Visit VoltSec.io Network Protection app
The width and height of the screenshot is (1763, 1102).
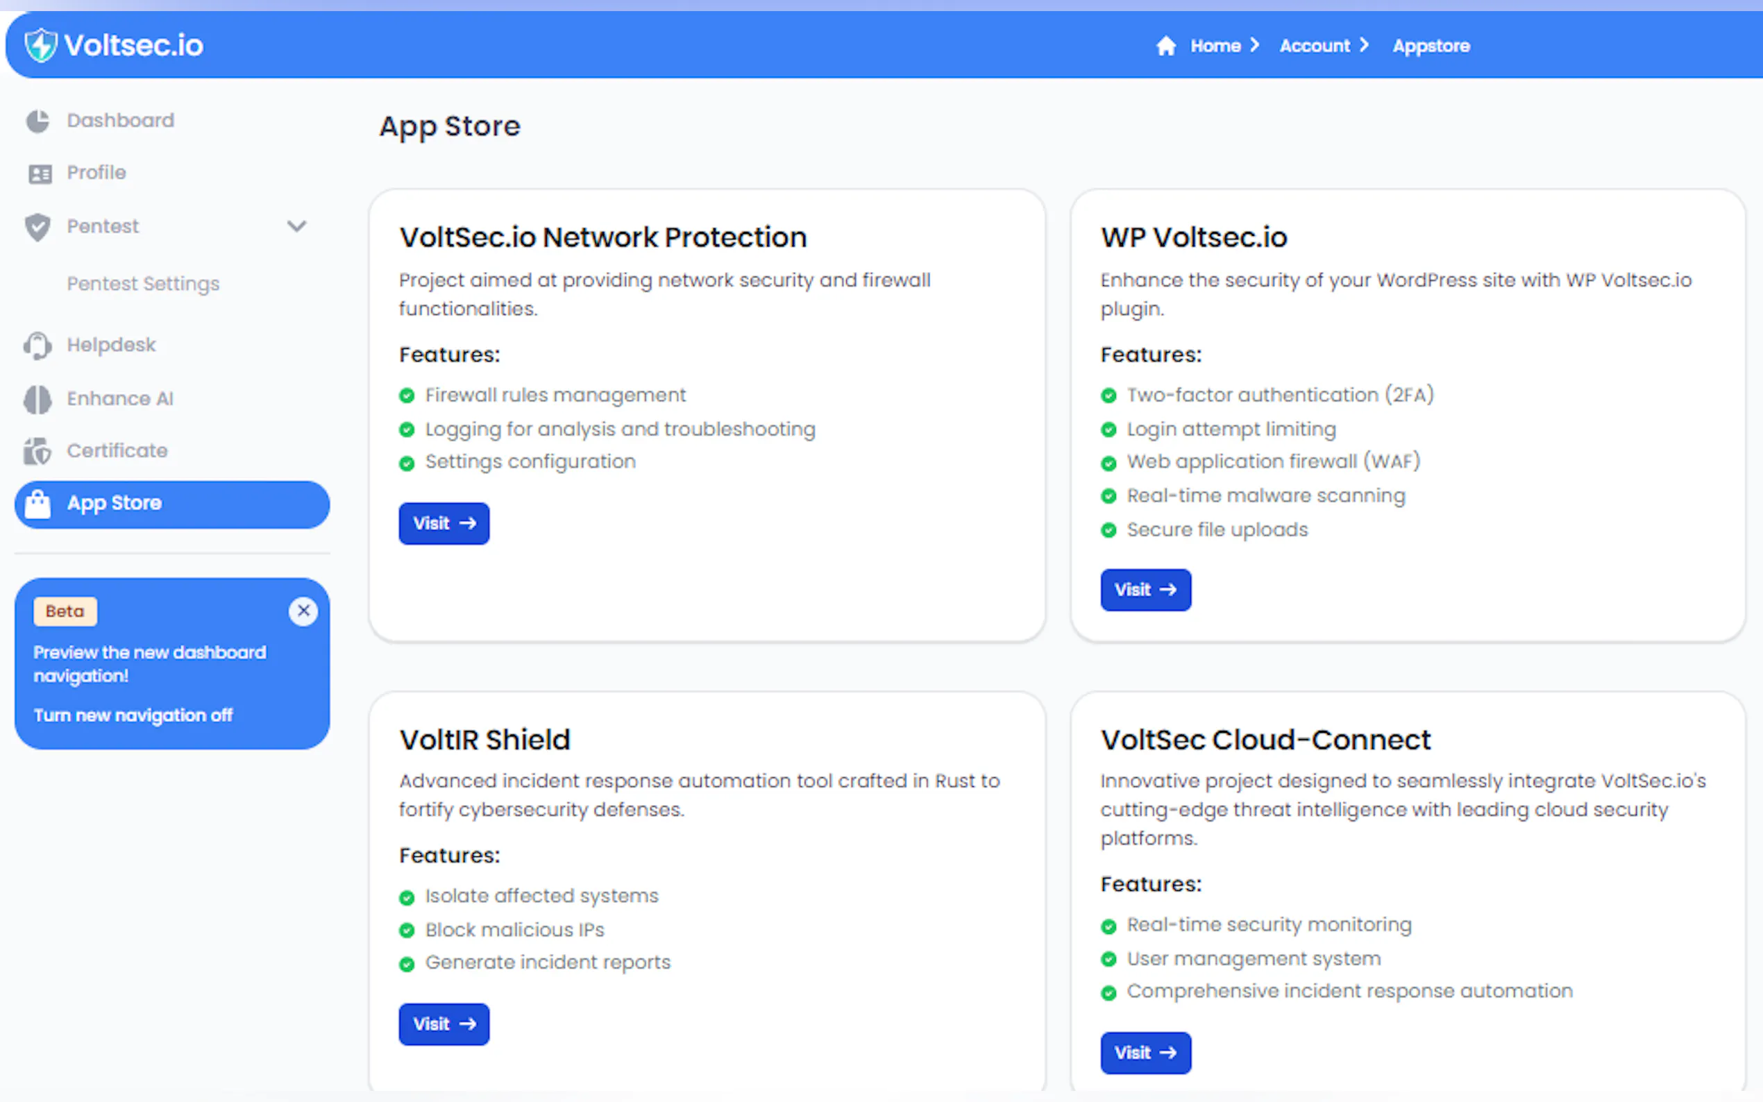(444, 523)
